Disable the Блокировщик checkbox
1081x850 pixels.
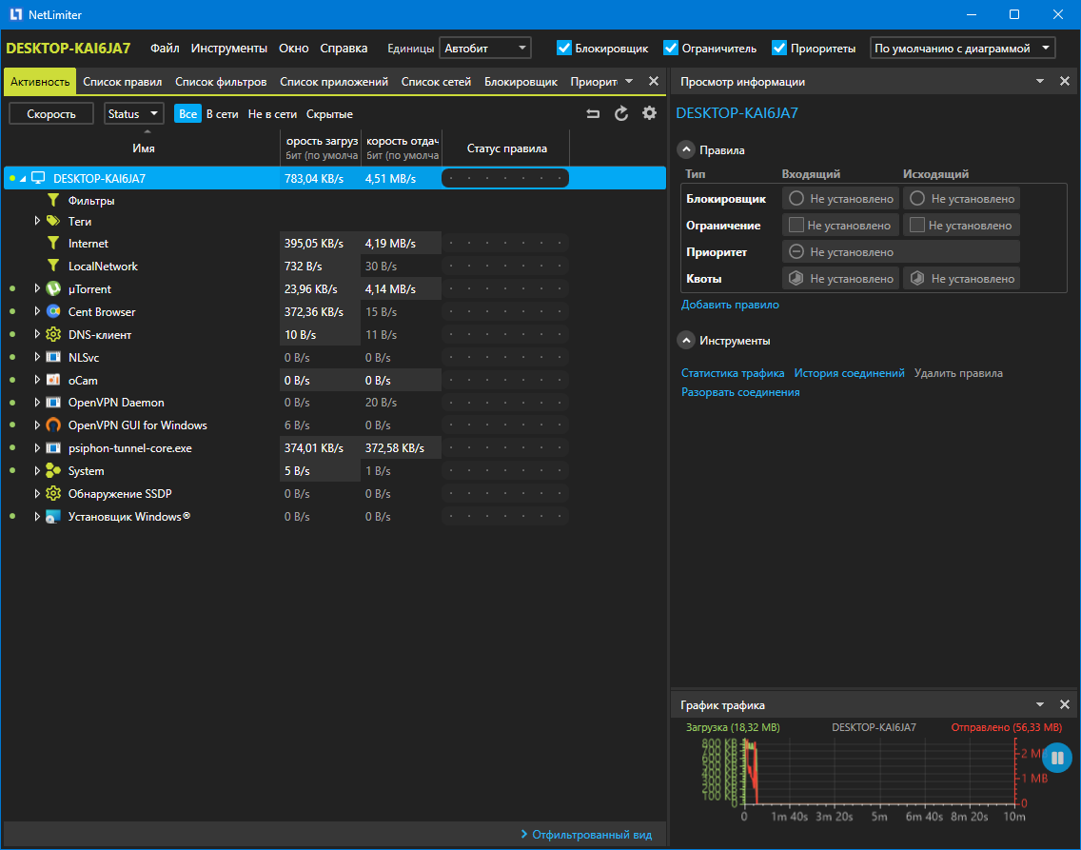pyautogui.click(x=564, y=48)
